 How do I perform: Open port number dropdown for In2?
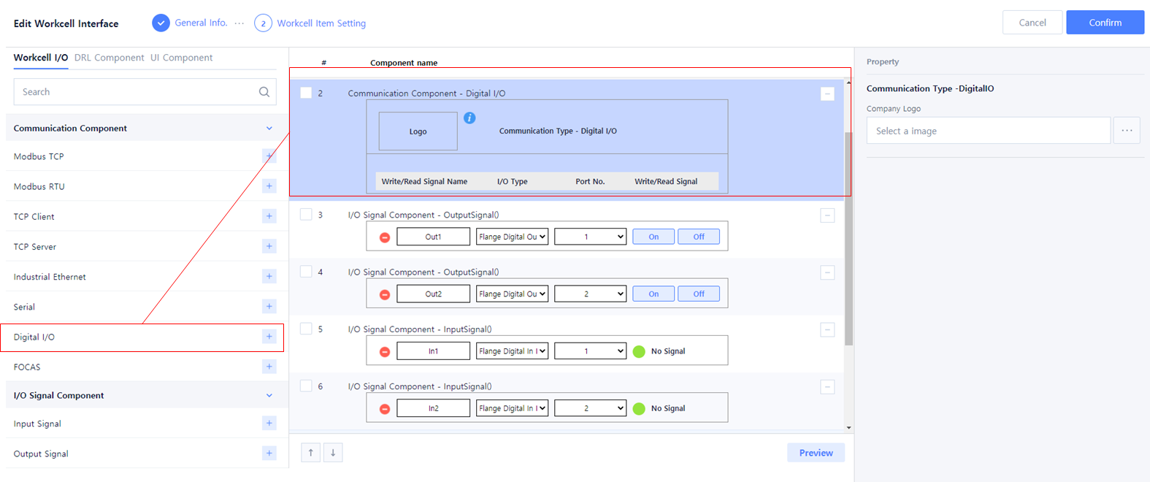tap(590, 408)
